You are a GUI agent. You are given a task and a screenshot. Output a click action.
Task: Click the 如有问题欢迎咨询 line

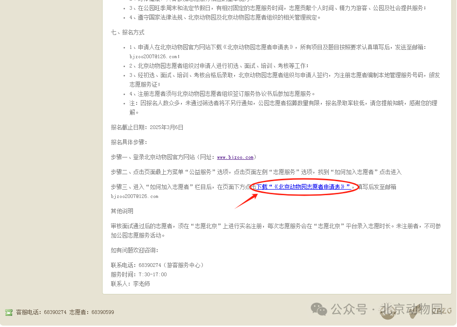[135, 251]
